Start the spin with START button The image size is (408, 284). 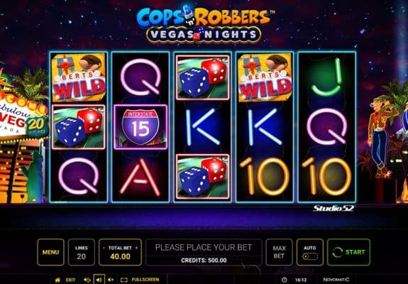[x=348, y=252]
